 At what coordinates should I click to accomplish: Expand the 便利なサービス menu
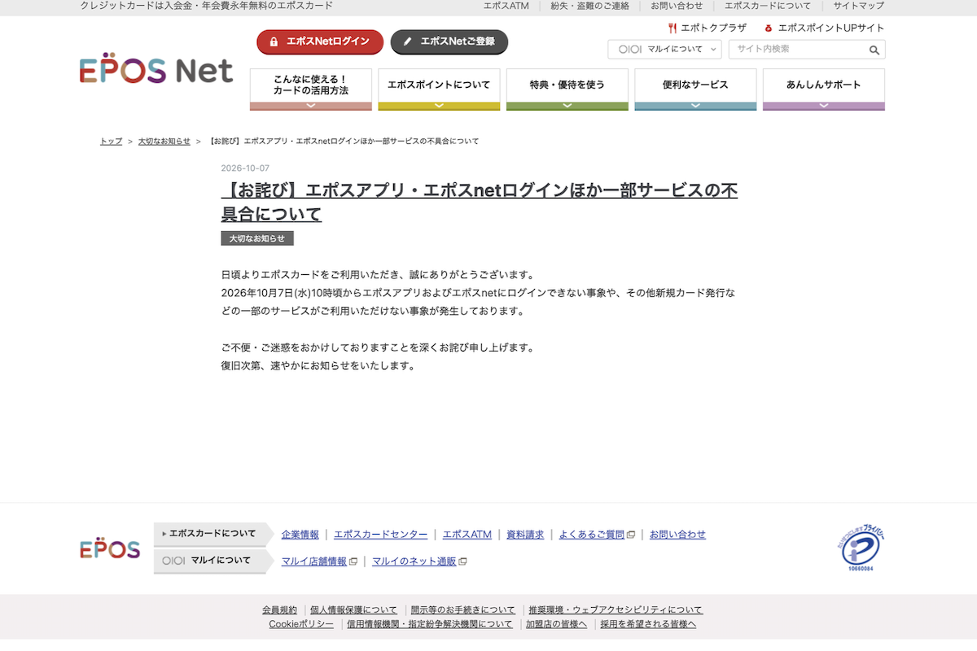tap(695, 90)
